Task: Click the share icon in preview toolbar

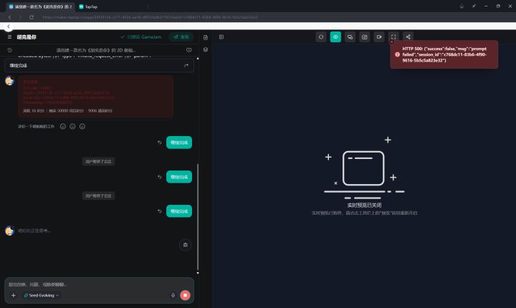Action: (x=408, y=37)
